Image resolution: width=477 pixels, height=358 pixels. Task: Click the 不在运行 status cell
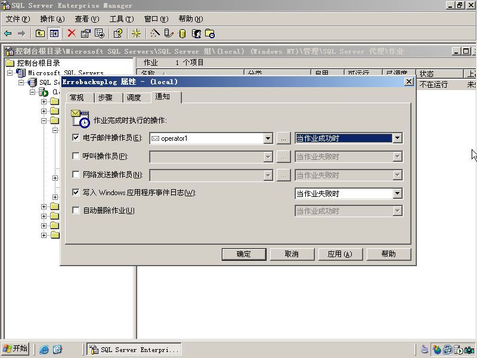[x=433, y=85]
